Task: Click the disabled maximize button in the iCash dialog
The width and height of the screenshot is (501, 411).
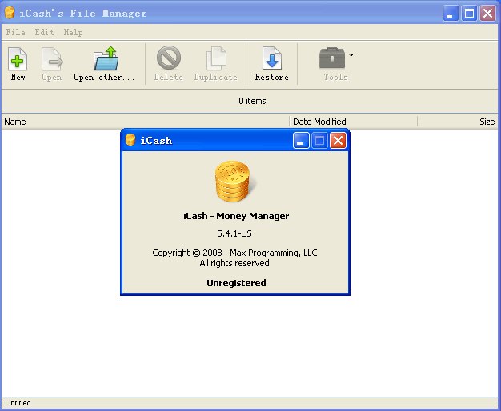Action: (319, 141)
